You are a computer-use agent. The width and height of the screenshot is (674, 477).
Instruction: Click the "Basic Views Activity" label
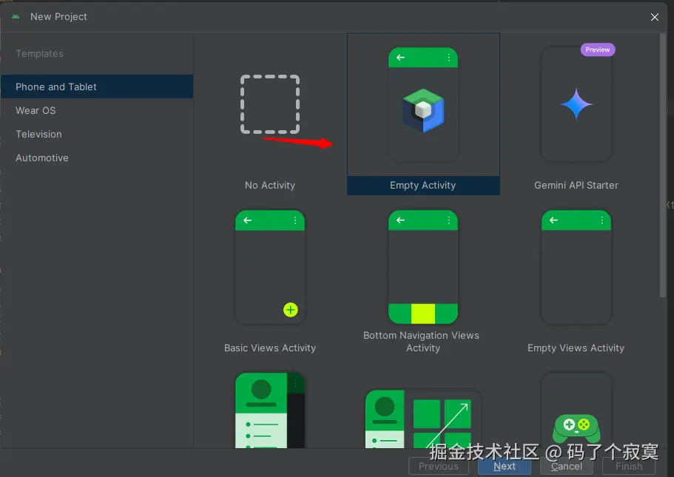[x=270, y=348]
